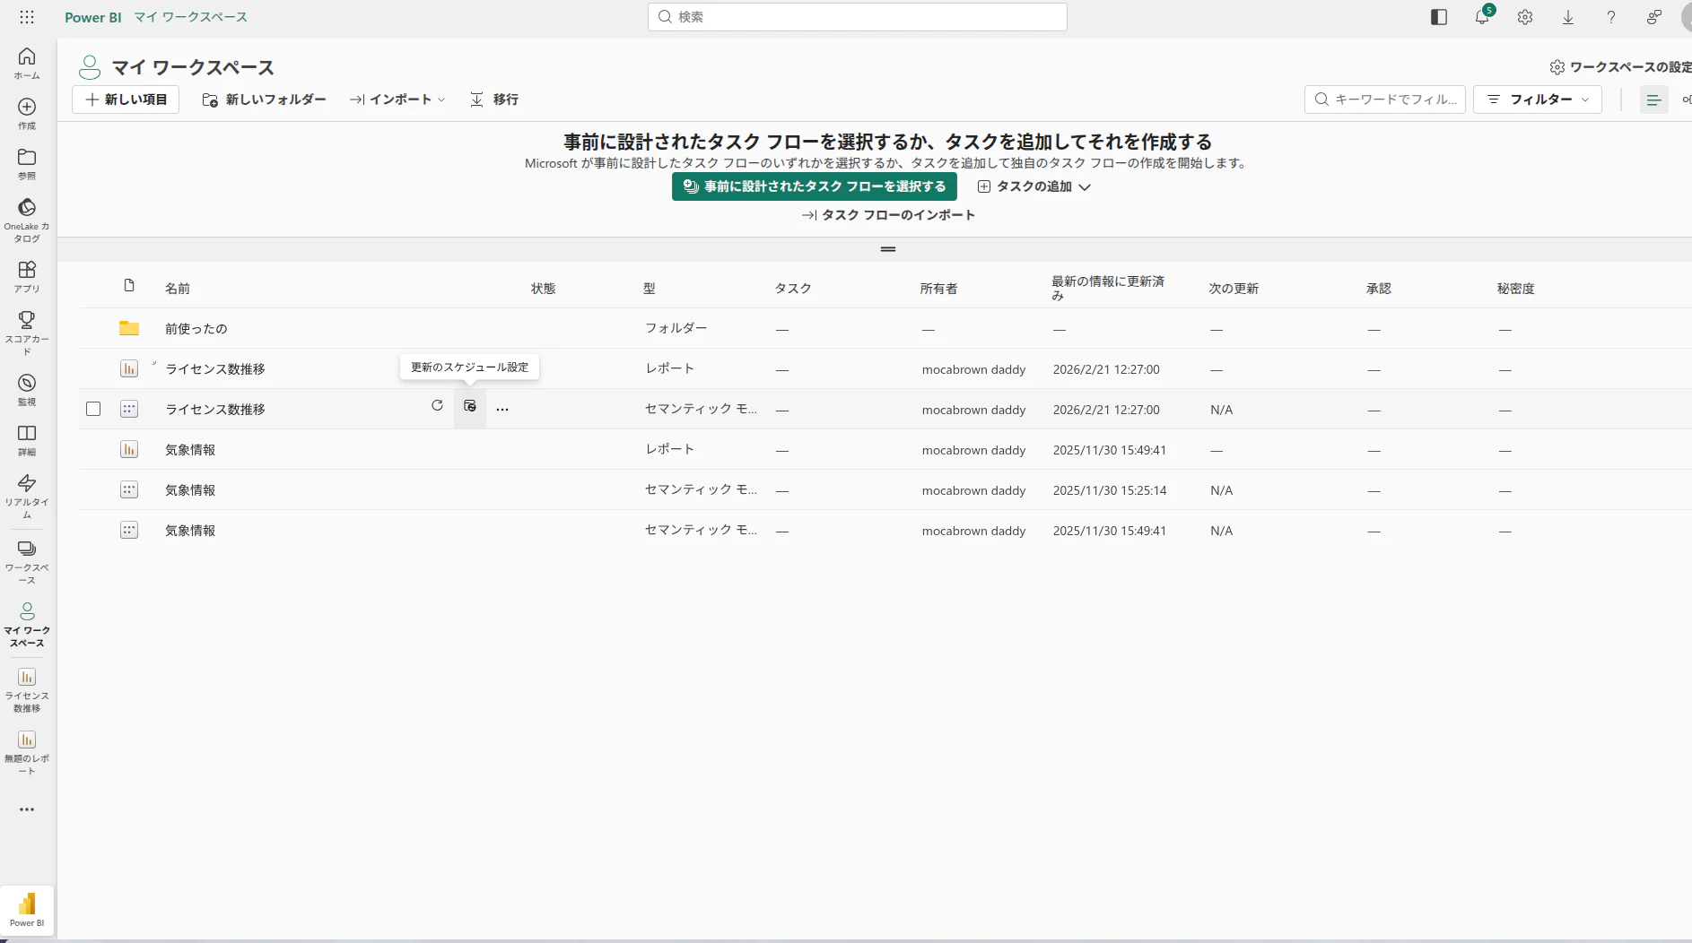Open pinned ライセンス数推移 report in sidebar
Viewport: 1692px width, 943px height.
(27, 689)
